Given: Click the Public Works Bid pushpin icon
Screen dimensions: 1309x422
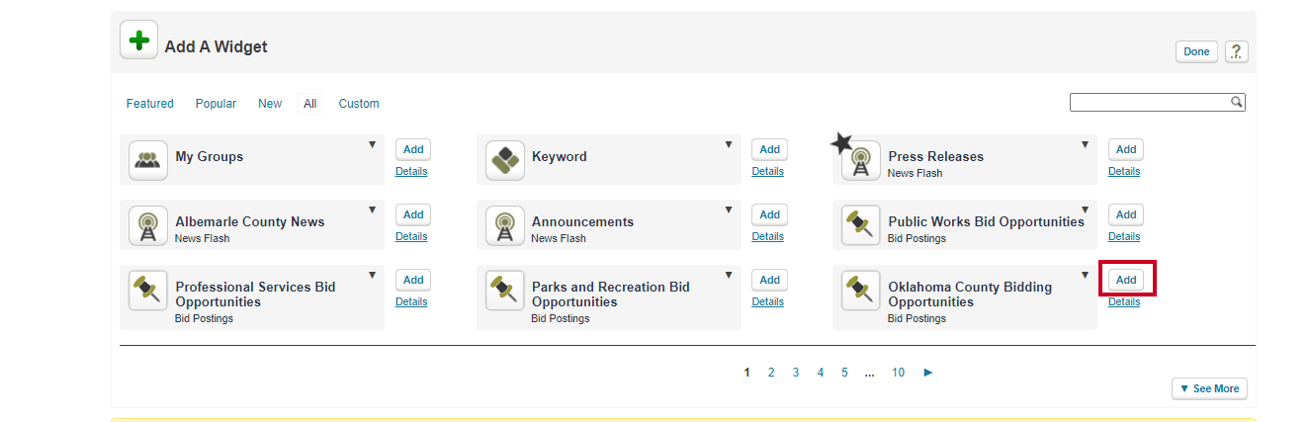Looking at the screenshot, I should pos(861,225).
